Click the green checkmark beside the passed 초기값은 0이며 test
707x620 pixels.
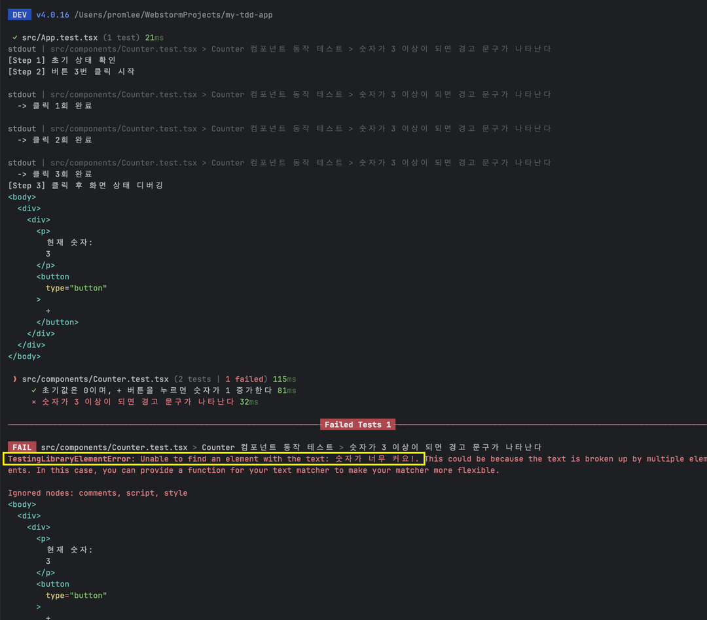tap(34, 390)
